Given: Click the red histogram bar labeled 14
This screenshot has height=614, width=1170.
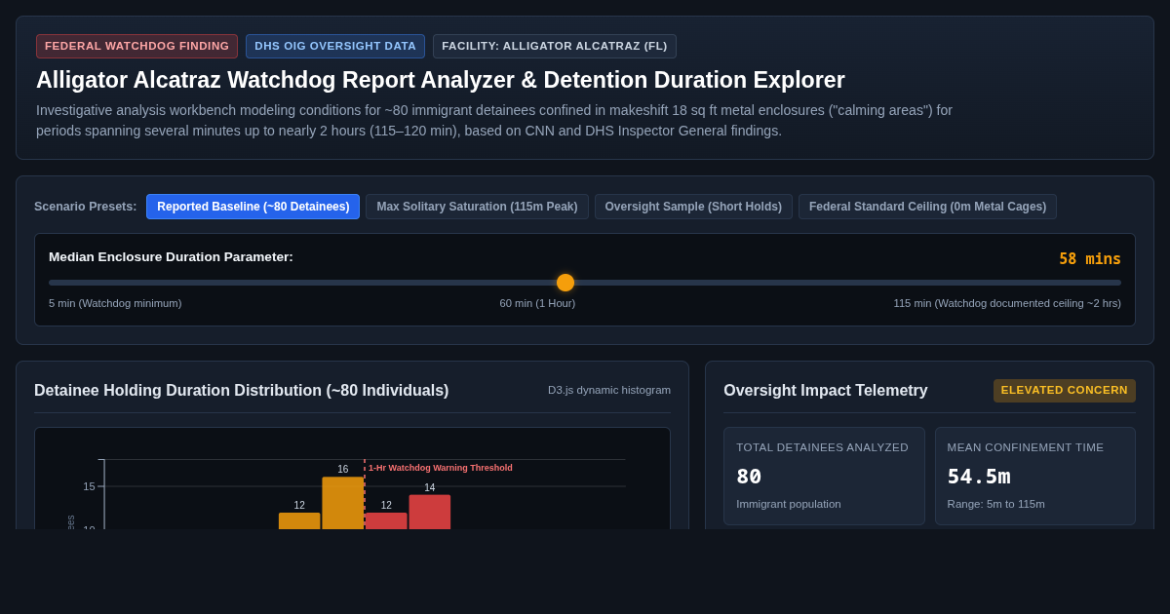Looking at the screenshot, I should click(430, 512).
